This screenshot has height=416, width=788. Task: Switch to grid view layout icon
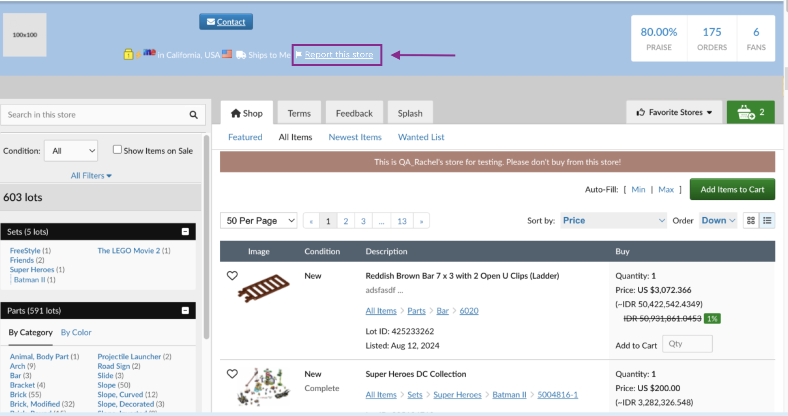[751, 220]
